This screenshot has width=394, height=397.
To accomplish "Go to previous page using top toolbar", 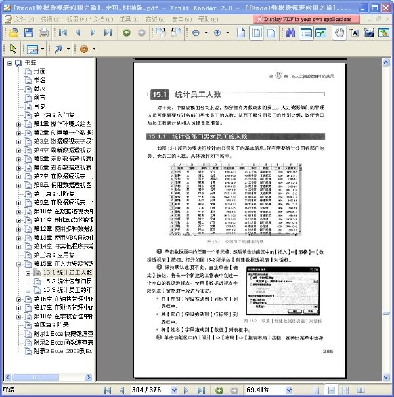I will coord(78,33).
